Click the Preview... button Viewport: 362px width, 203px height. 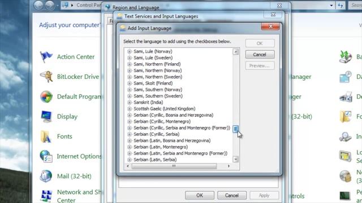pos(260,66)
